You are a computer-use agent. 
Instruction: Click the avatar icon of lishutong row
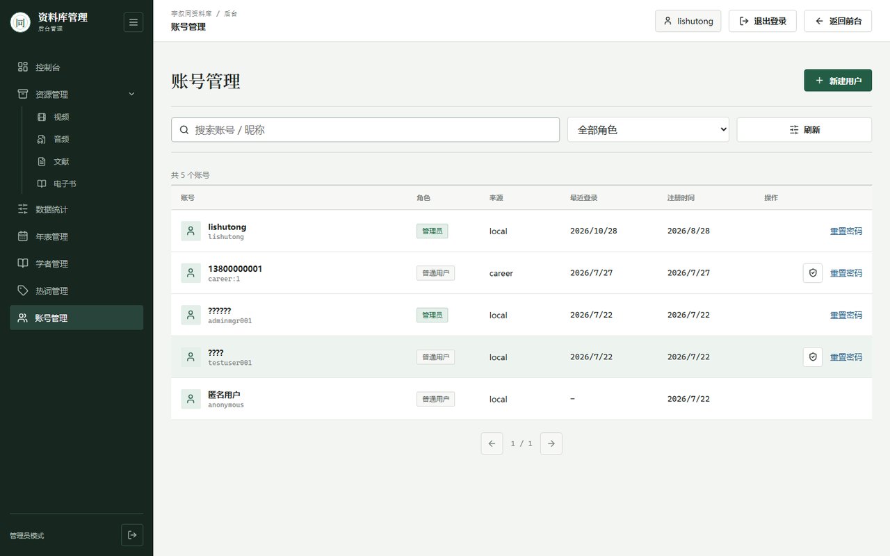[x=191, y=231]
